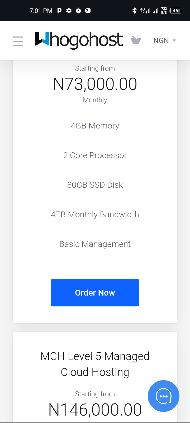Viewport: 190px width, 423px height.
Task: Tap the N73,000.00 price
Action: [x=95, y=84]
